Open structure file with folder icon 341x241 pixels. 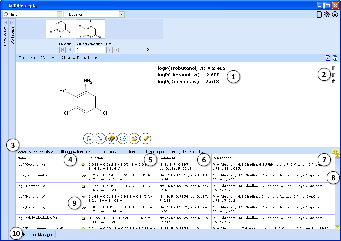pyautogui.click(x=134, y=138)
